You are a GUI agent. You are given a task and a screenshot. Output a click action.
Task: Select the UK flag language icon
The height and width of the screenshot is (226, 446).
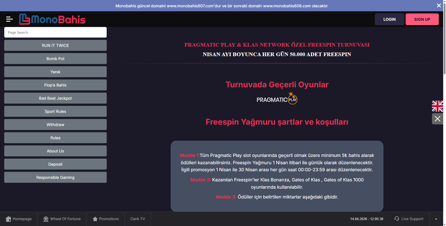click(438, 106)
